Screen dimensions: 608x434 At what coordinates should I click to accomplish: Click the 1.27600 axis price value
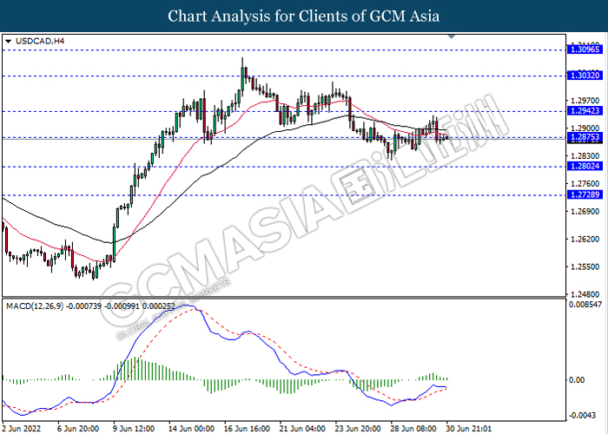tap(585, 184)
